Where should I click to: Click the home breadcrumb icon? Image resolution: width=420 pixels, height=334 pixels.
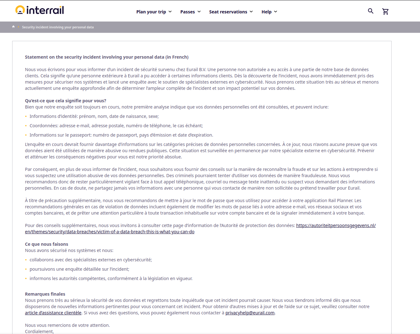coord(13,27)
